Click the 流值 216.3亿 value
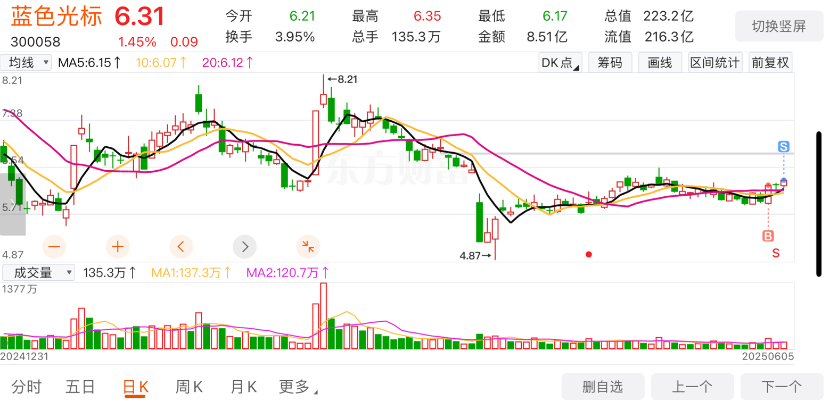This screenshot has width=830, height=409. (x=669, y=37)
